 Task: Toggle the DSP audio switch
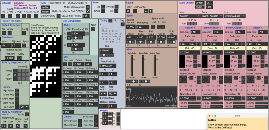128,11
